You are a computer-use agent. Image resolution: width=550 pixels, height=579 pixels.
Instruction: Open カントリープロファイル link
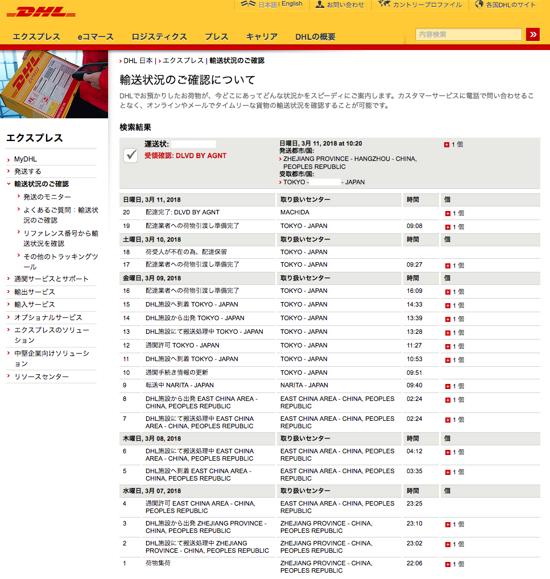coord(427,5)
